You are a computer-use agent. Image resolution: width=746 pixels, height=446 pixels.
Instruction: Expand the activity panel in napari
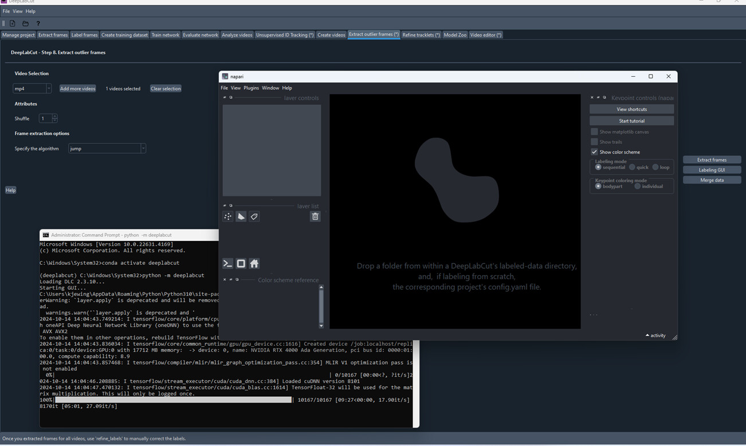(x=655, y=335)
